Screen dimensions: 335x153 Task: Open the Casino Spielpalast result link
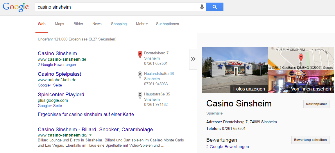(x=59, y=74)
